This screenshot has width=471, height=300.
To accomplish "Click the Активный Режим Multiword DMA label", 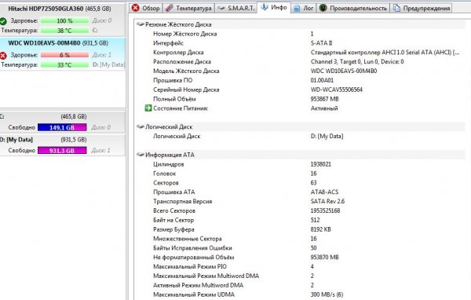I will [198, 285].
